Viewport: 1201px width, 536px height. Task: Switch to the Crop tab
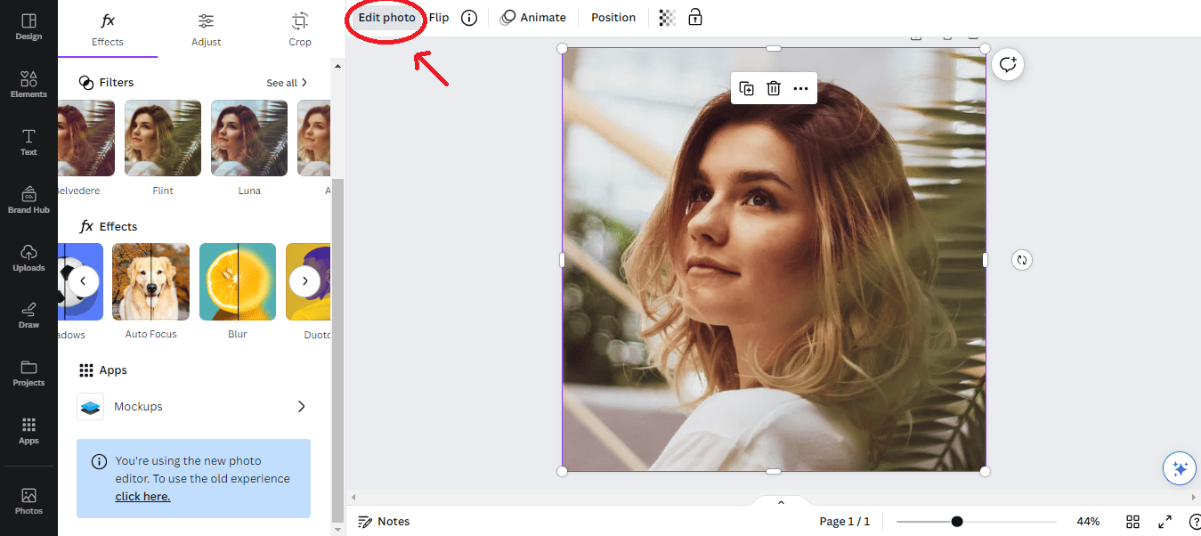(299, 29)
